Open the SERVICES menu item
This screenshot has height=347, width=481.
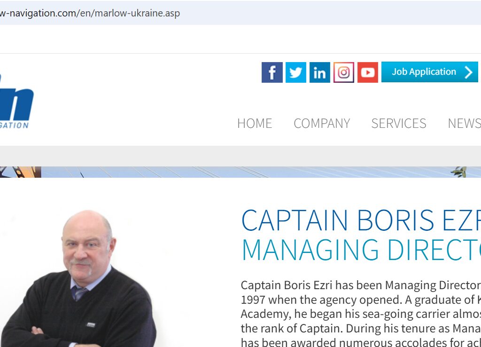click(398, 124)
